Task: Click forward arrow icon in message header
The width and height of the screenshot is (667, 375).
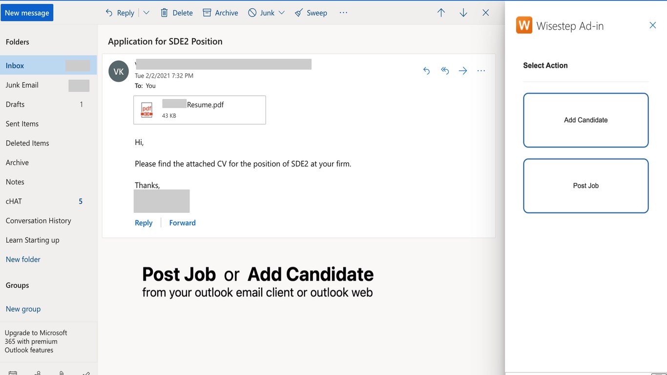Action: click(463, 71)
